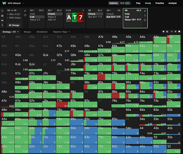Open the gamepad practice icon
The image size is (183, 154).
click(x=2, y=20)
